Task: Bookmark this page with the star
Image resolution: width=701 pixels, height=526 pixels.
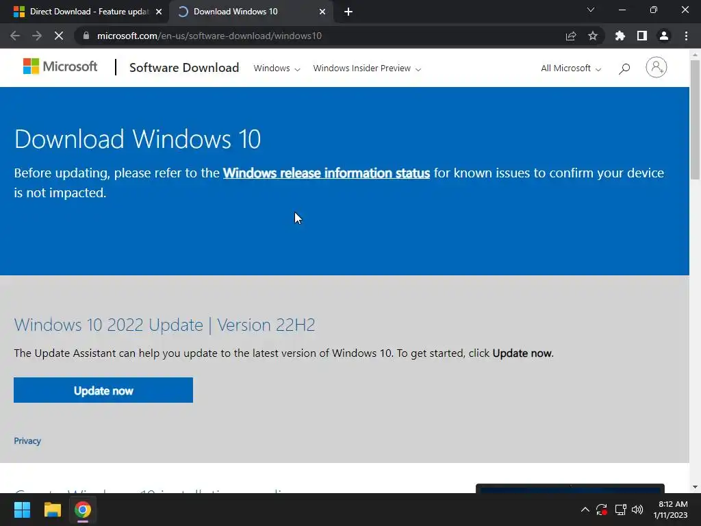Action: (593, 36)
